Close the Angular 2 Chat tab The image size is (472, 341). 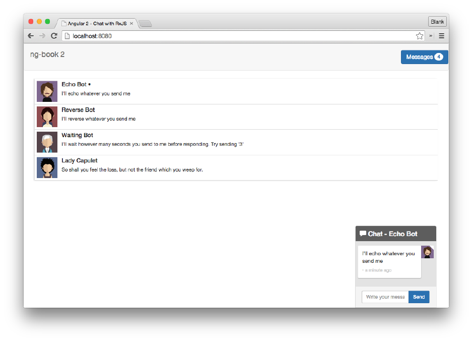tap(131, 23)
